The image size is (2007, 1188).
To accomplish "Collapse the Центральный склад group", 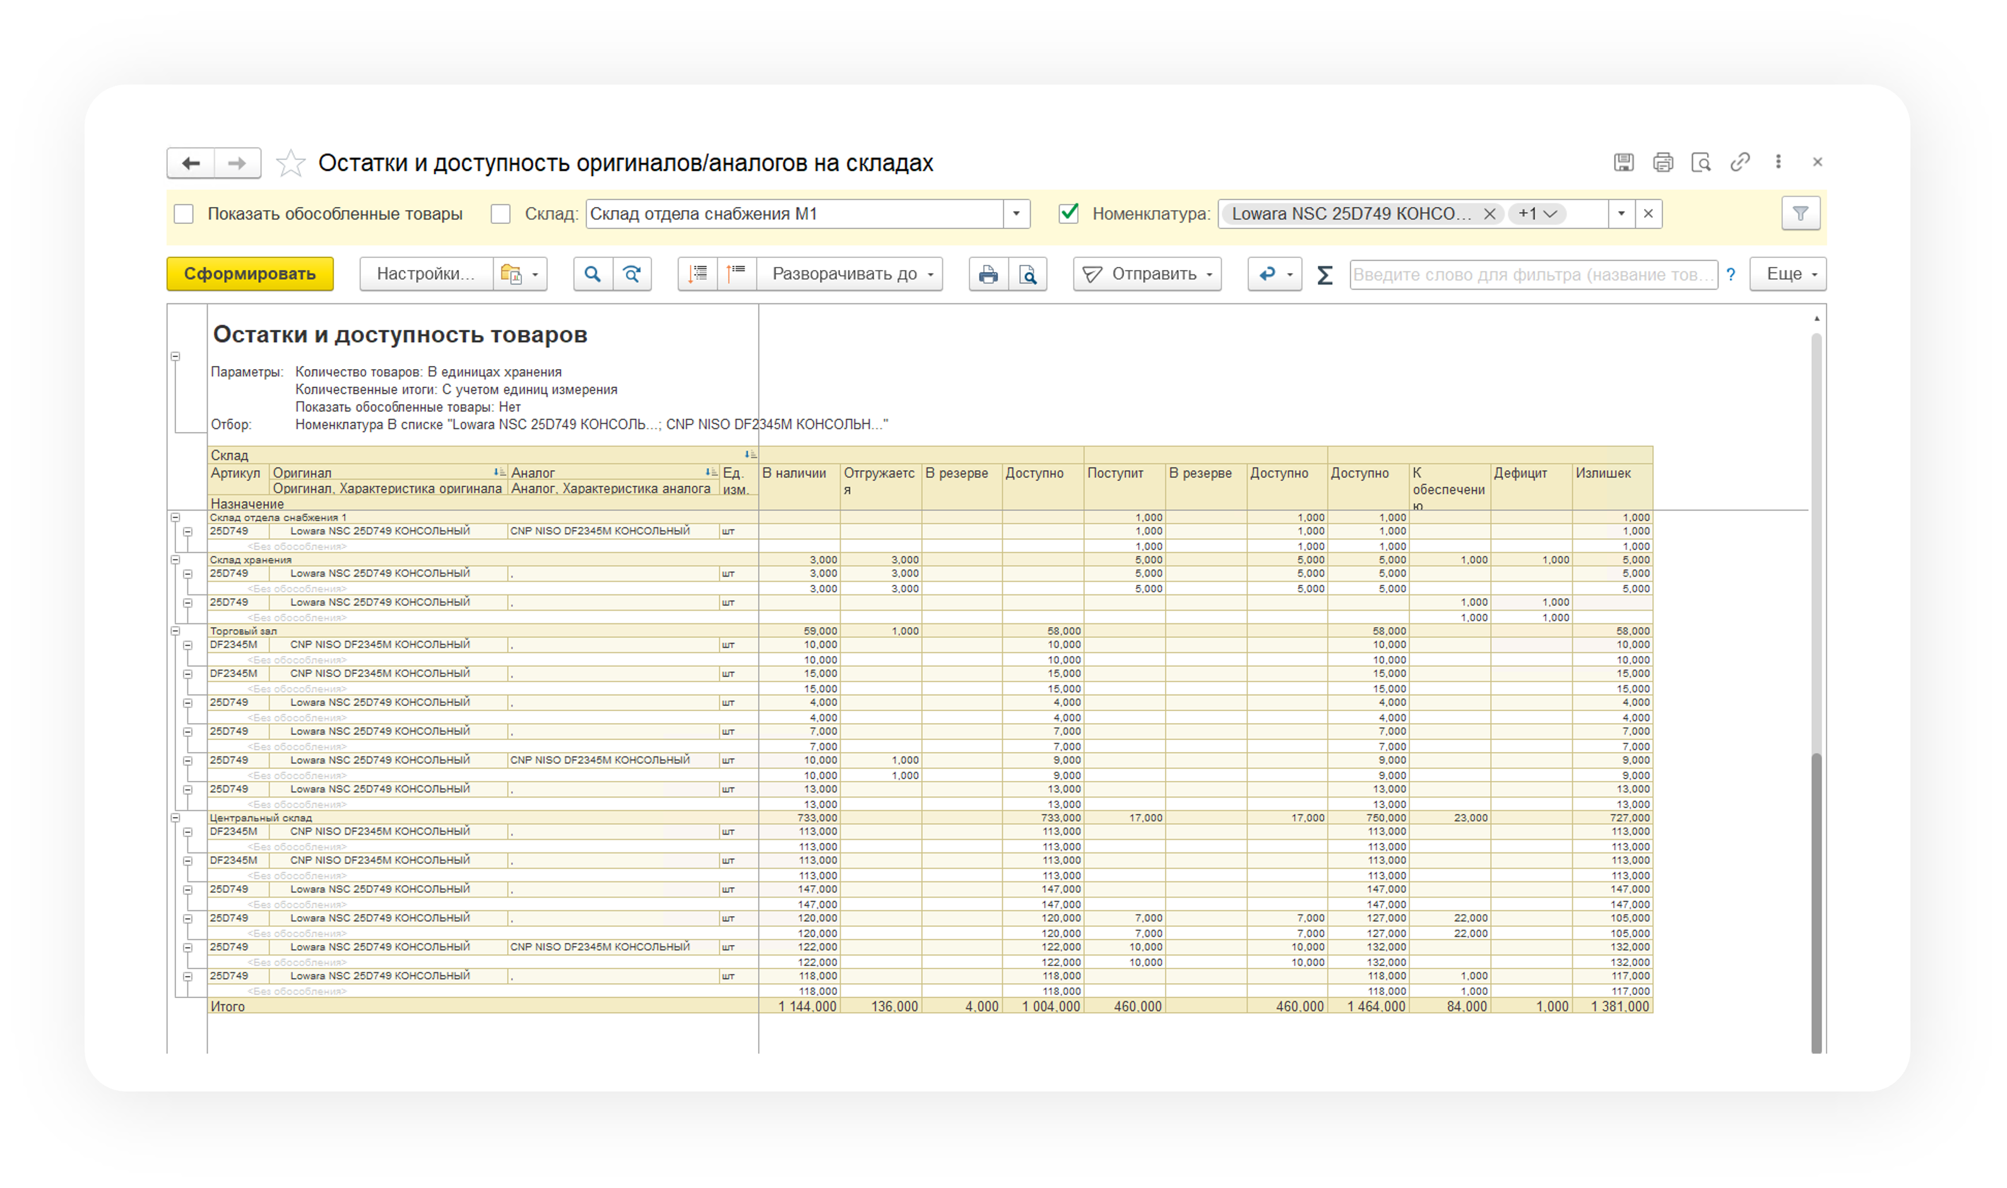I will tap(175, 818).
